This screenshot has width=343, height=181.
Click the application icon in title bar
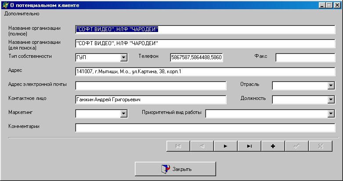coord(5,5)
